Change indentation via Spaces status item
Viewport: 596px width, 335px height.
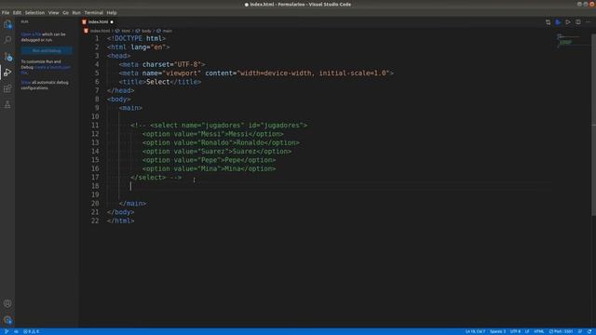[497, 331]
